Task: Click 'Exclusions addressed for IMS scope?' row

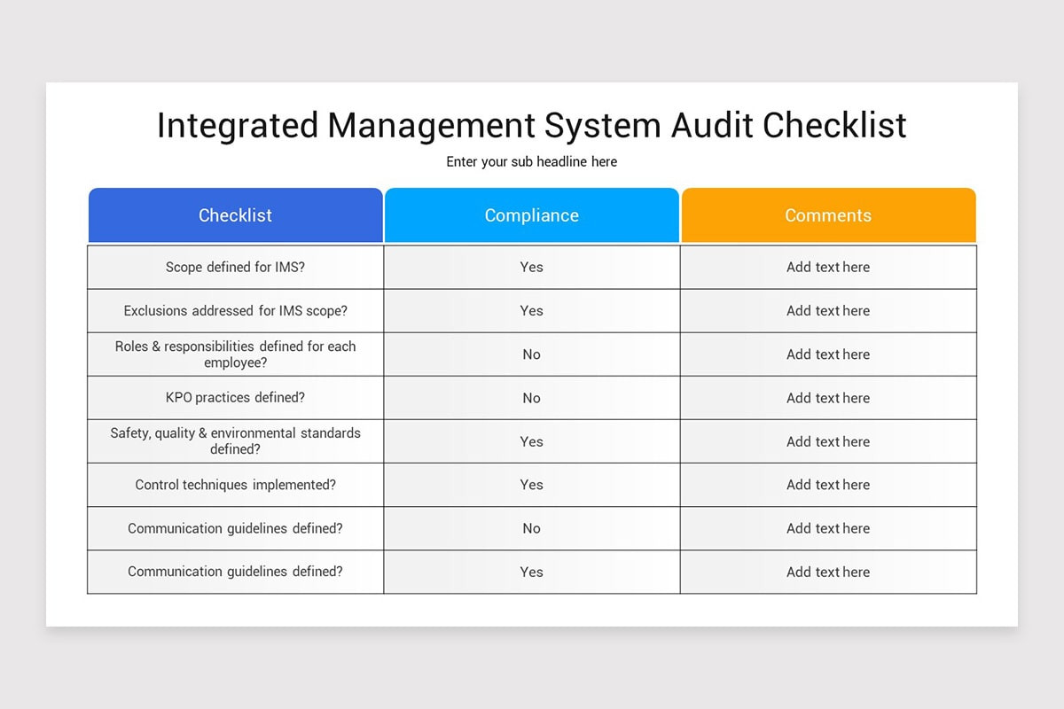Action: click(235, 310)
